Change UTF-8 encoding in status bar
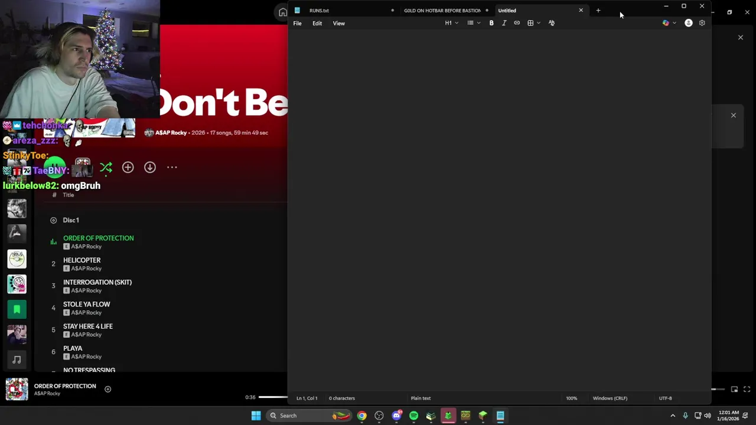 point(666,398)
